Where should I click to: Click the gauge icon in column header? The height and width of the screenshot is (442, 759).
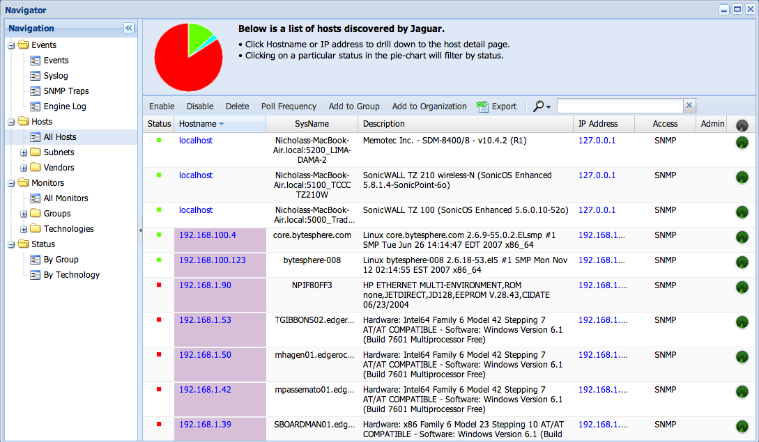(x=742, y=125)
